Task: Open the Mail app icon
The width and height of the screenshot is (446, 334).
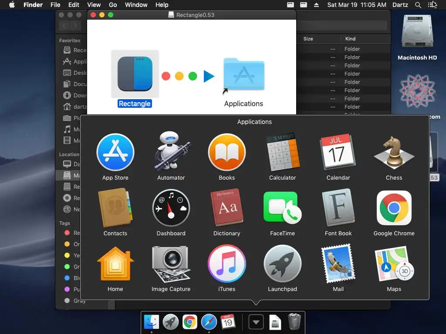Action: click(x=338, y=264)
